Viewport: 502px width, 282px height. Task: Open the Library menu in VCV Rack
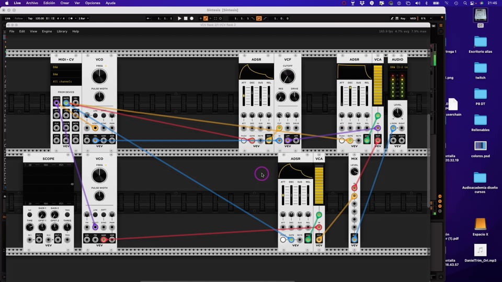[62, 31]
